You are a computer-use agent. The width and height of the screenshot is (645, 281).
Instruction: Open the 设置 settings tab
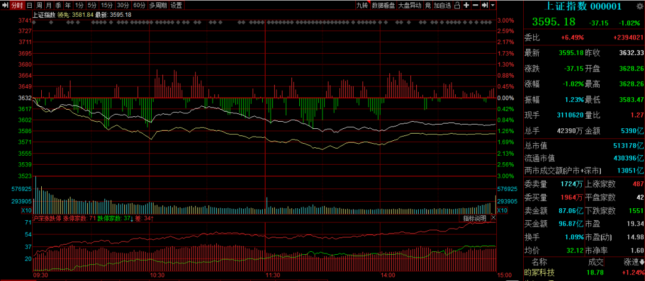point(176,5)
